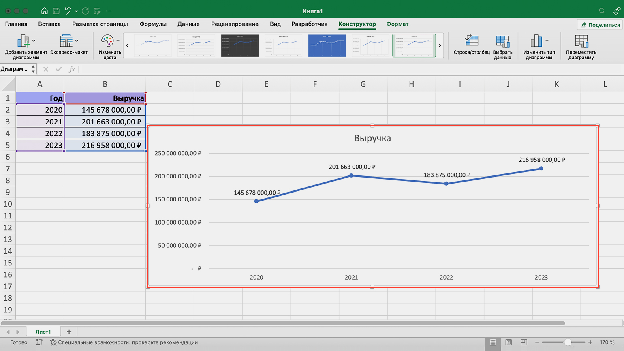The image size is (624, 351).
Task: Add a new sheet with plus button
Action: pos(69,332)
